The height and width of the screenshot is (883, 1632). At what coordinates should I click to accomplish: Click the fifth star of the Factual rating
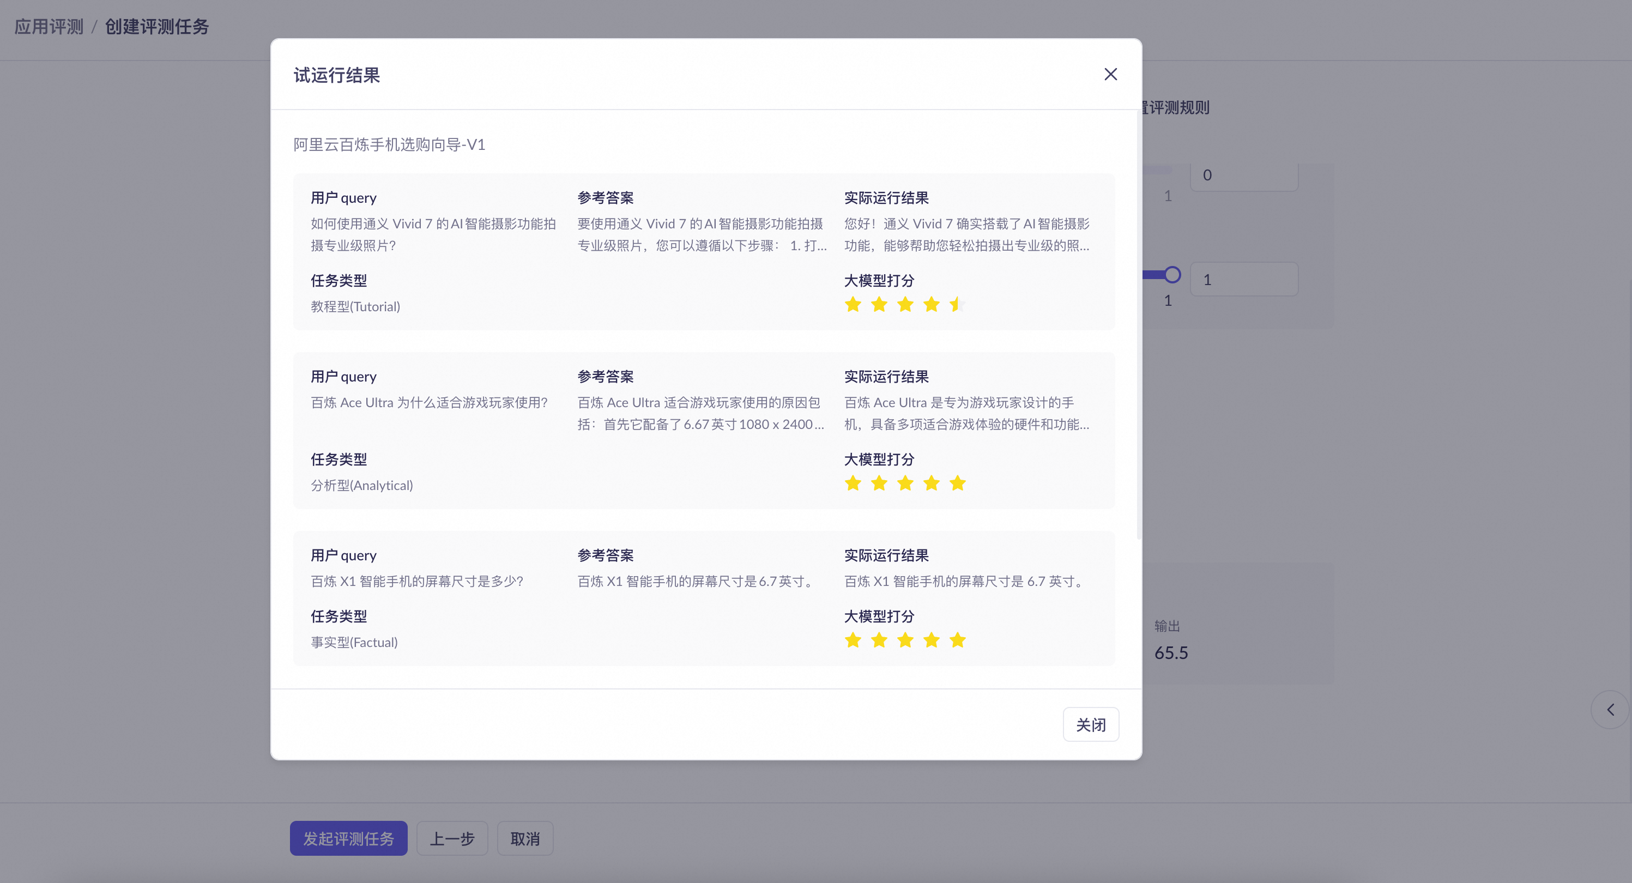pyautogui.click(x=957, y=640)
